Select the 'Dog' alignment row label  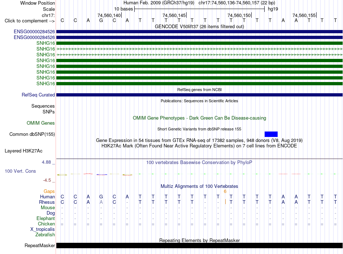point(51,213)
